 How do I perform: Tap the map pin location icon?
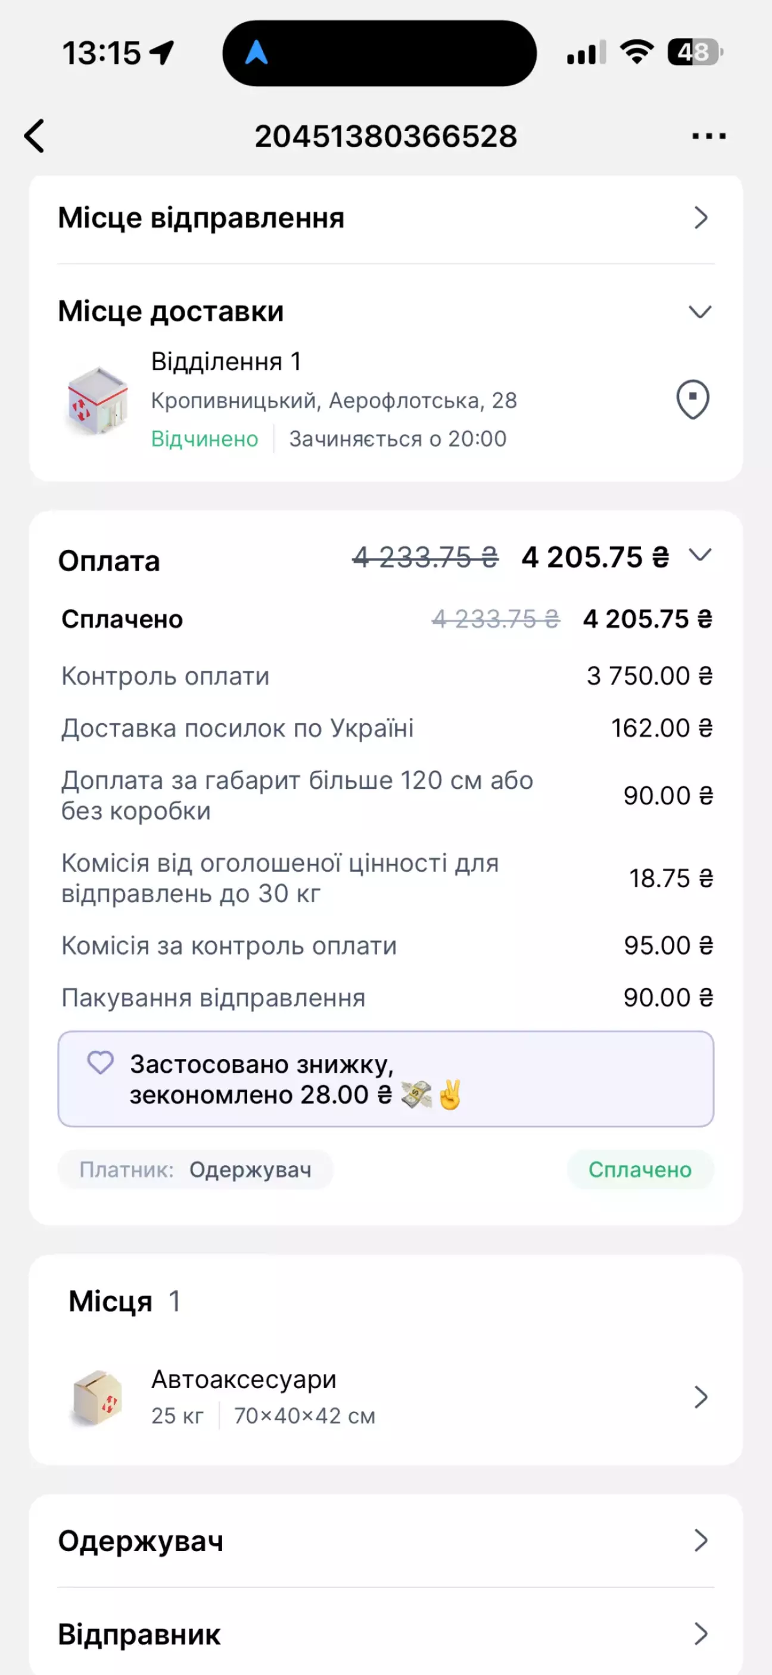[693, 400]
